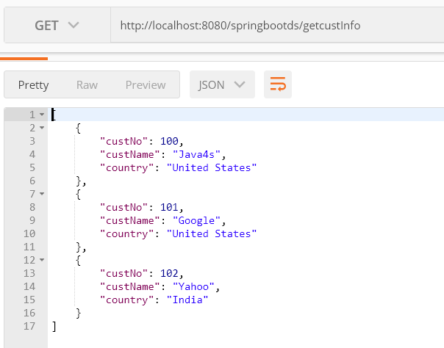Select the value "Google"
The height and width of the screenshot is (348, 444).
click(x=196, y=220)
